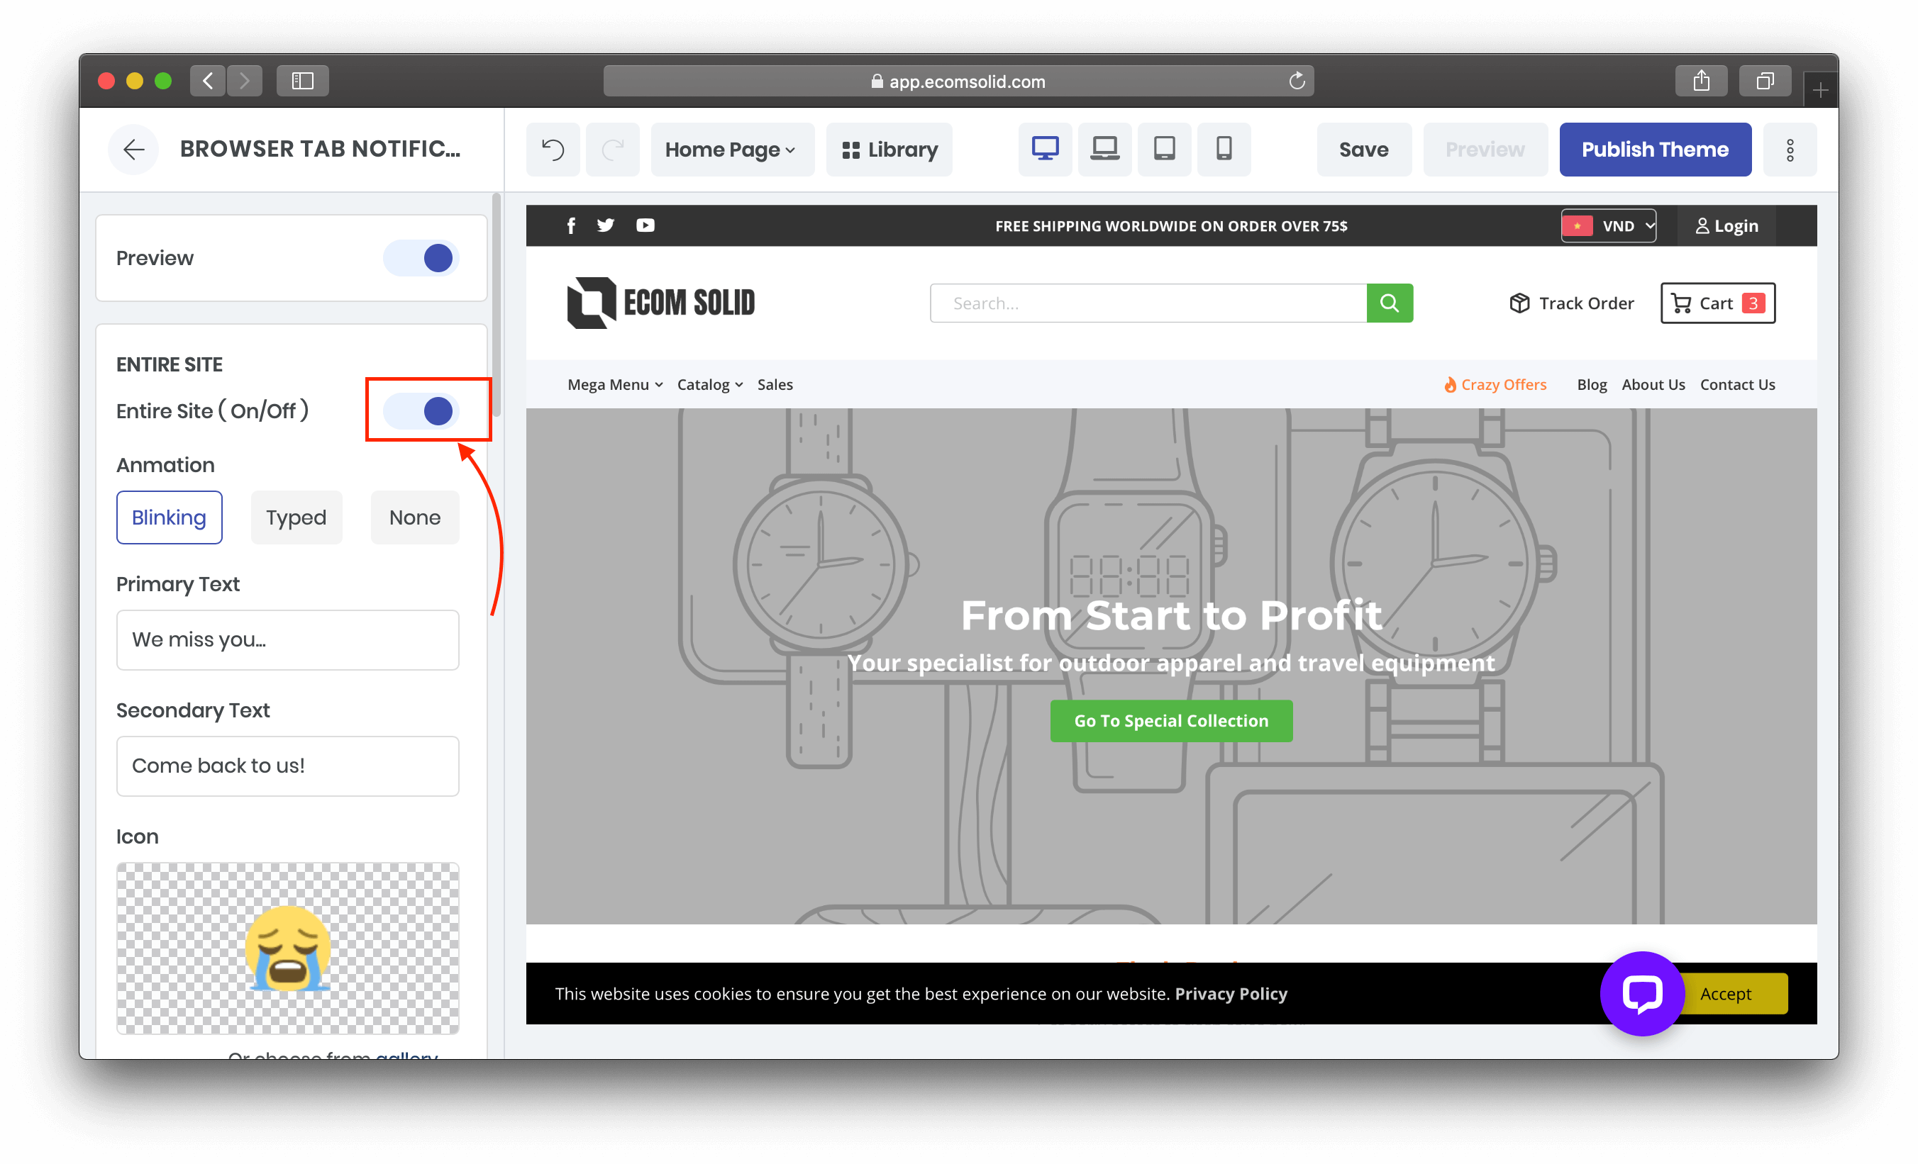The image size is (1918, 1164).
Task: Click the Primary Text input field
Action: (x=288, y=639)
